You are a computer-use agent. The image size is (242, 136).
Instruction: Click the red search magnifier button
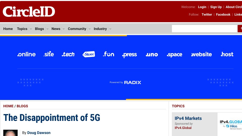tap(240, 28)
